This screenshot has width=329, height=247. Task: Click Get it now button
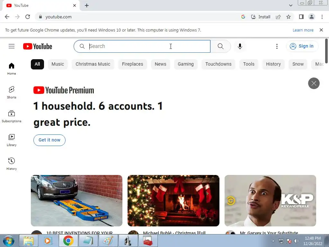49,140
